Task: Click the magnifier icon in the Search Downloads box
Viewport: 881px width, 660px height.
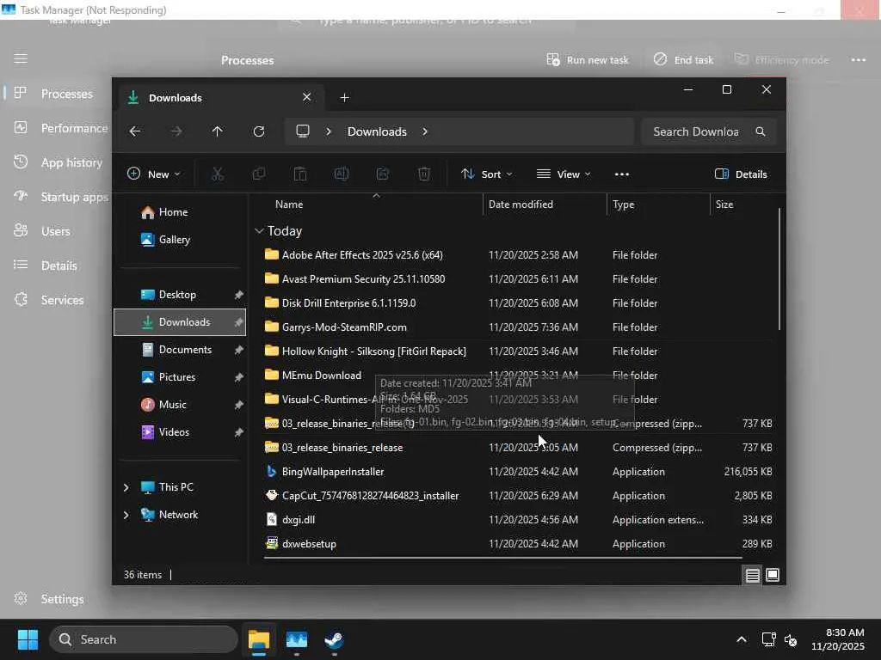Action: [761, 131]
